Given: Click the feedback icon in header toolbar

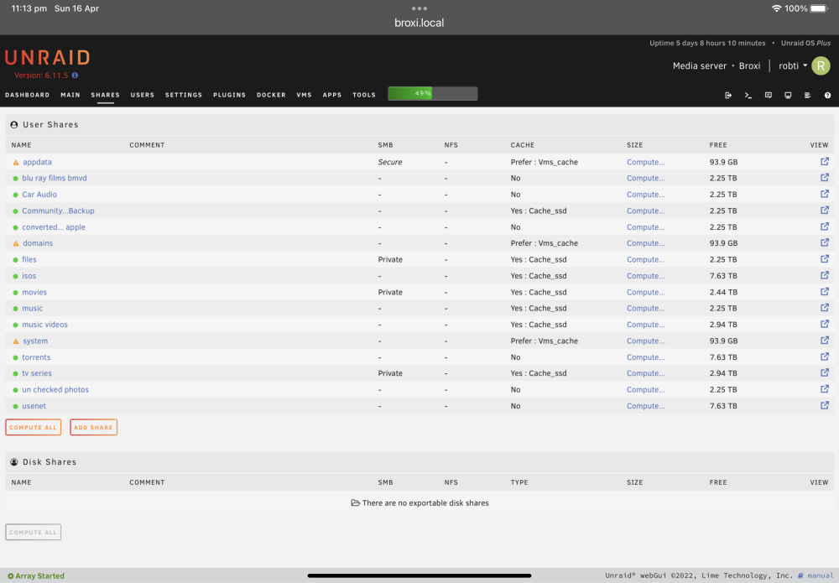Looking at the screenshot, I should [x=769, y=95].
